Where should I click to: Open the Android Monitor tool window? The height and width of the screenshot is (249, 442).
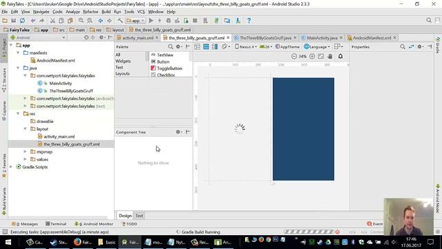[x=94, y=224]
